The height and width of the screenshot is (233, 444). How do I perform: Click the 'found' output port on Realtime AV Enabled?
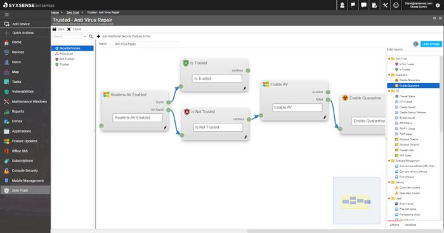pyautogui.click(x=169, y=103)
